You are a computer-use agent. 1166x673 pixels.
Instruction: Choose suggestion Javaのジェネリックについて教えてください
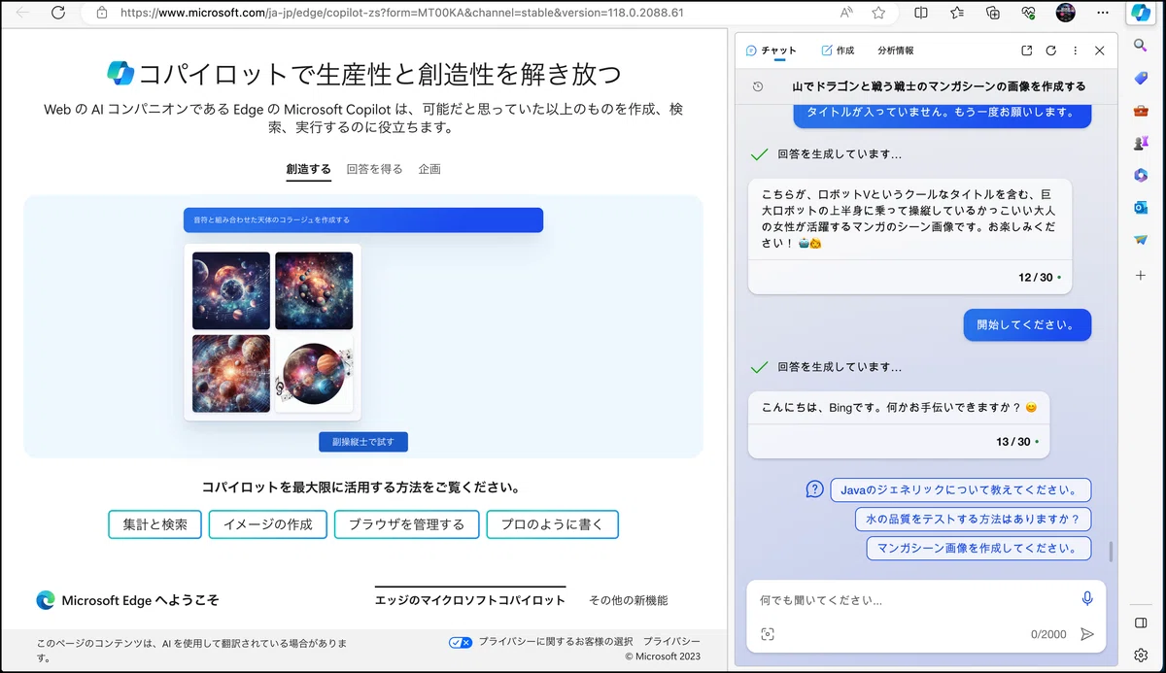point(960,489)
